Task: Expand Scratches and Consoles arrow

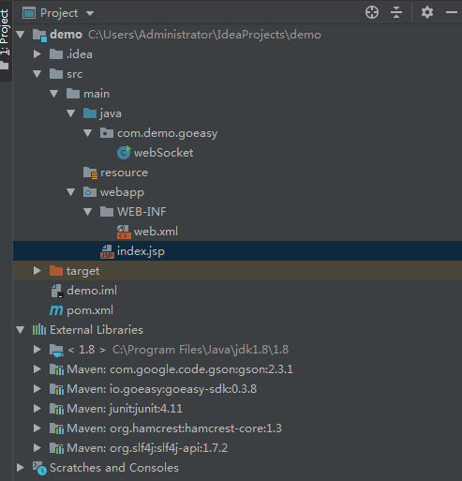Action: [x=21, y=468]
